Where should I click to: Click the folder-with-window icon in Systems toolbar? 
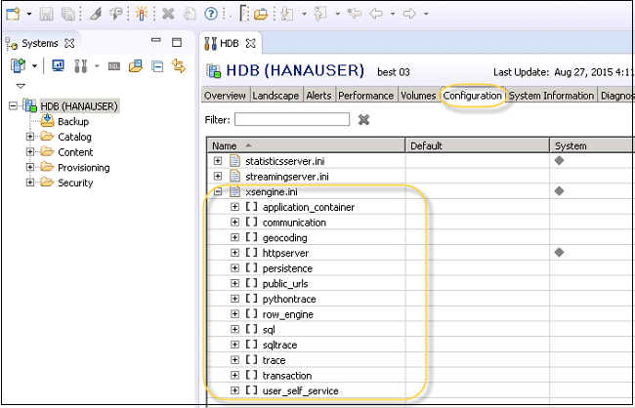[136, 65]
